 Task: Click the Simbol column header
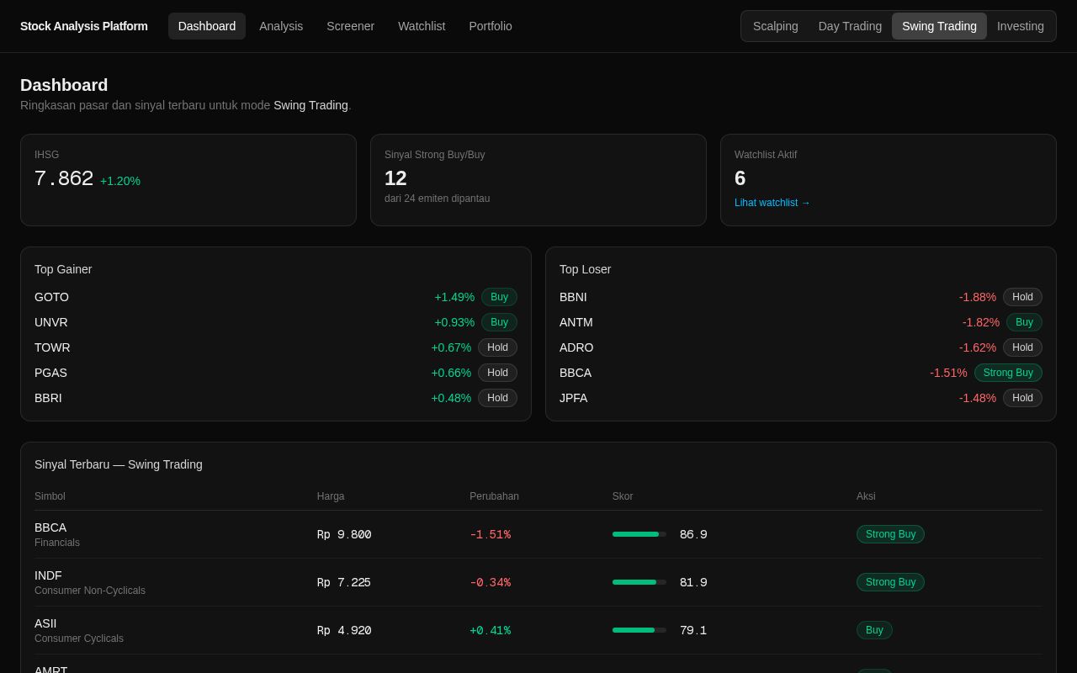pos(50,496)
